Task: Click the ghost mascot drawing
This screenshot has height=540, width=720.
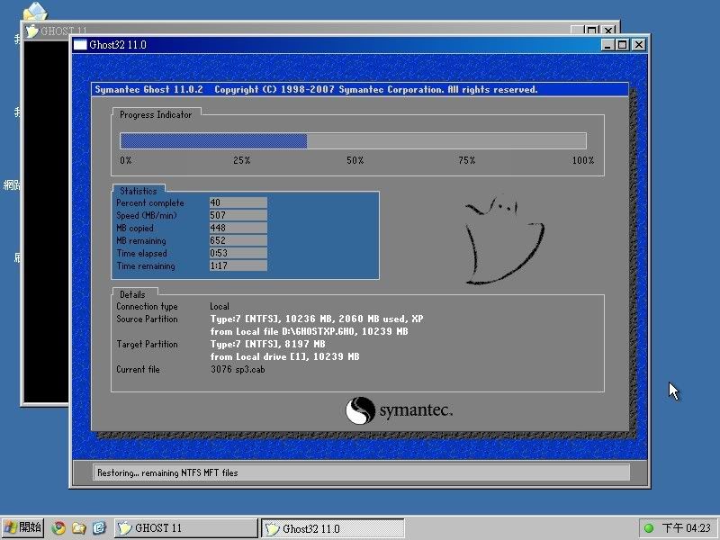Action: tap(504, 239)
